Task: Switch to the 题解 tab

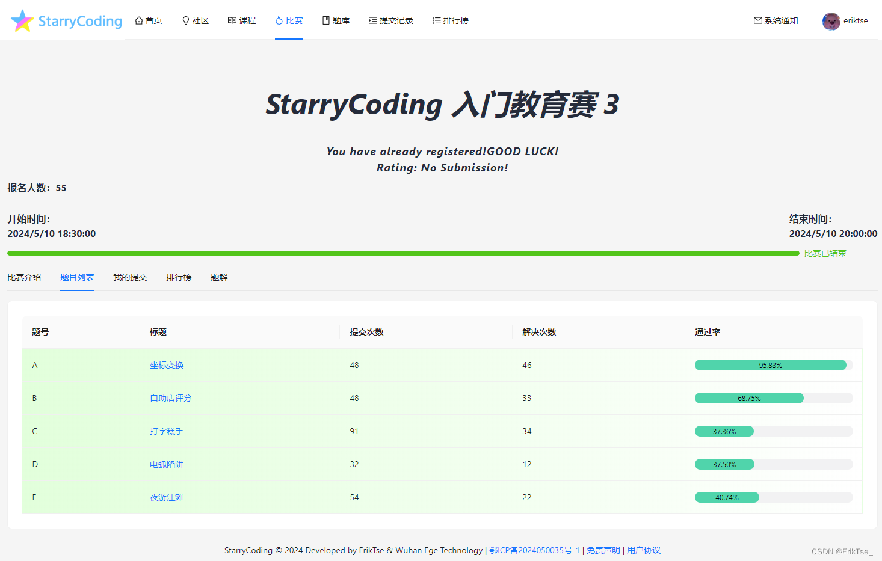Action: click(x=219, y=277)
